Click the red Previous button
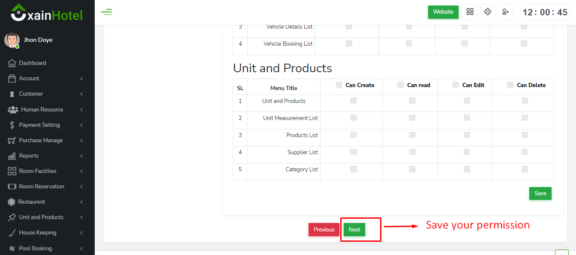Screen dimensions: 576x255 pyautogui.click(x=324, y=230)
